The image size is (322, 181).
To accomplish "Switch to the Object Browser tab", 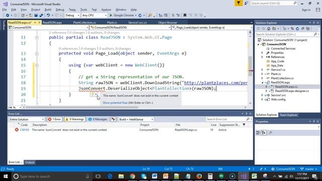I will [x=168, y=23].
